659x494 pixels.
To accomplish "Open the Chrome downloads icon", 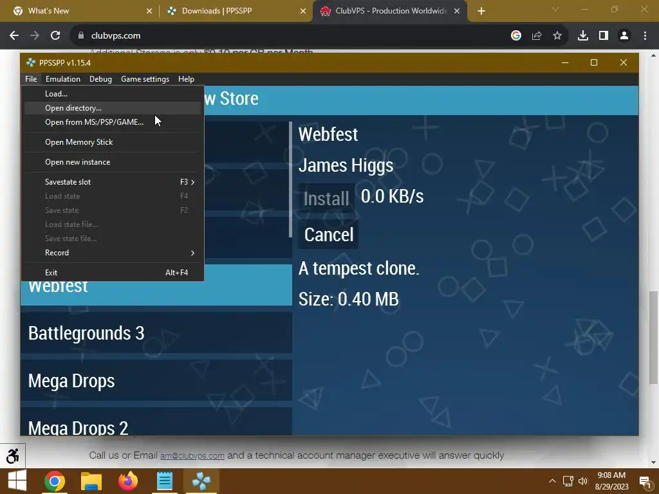I will tap(583, 36).
